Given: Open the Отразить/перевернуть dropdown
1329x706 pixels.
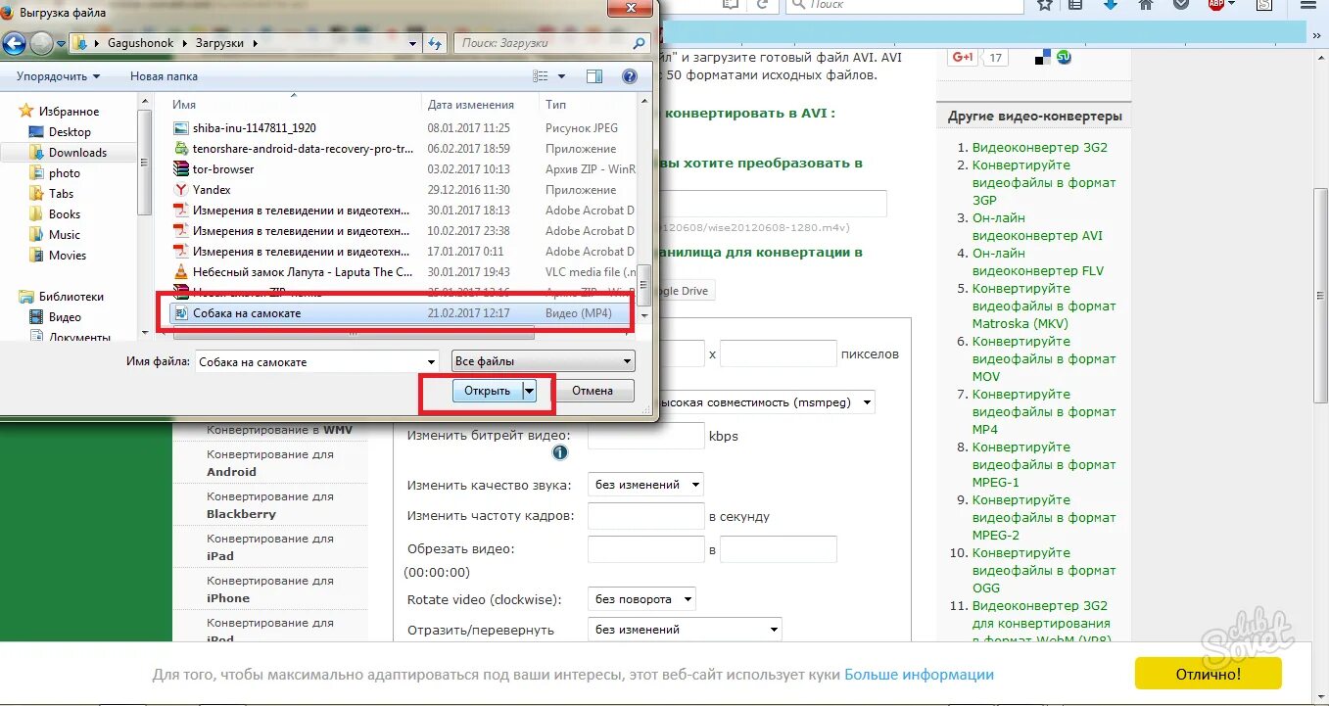Looking at the screenshot, I should point(685,629).
